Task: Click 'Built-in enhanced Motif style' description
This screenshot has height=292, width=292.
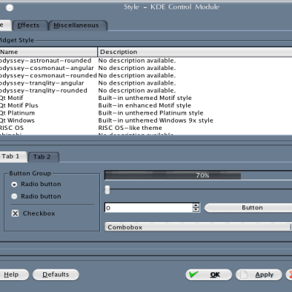Action: [x=145, y=106]
